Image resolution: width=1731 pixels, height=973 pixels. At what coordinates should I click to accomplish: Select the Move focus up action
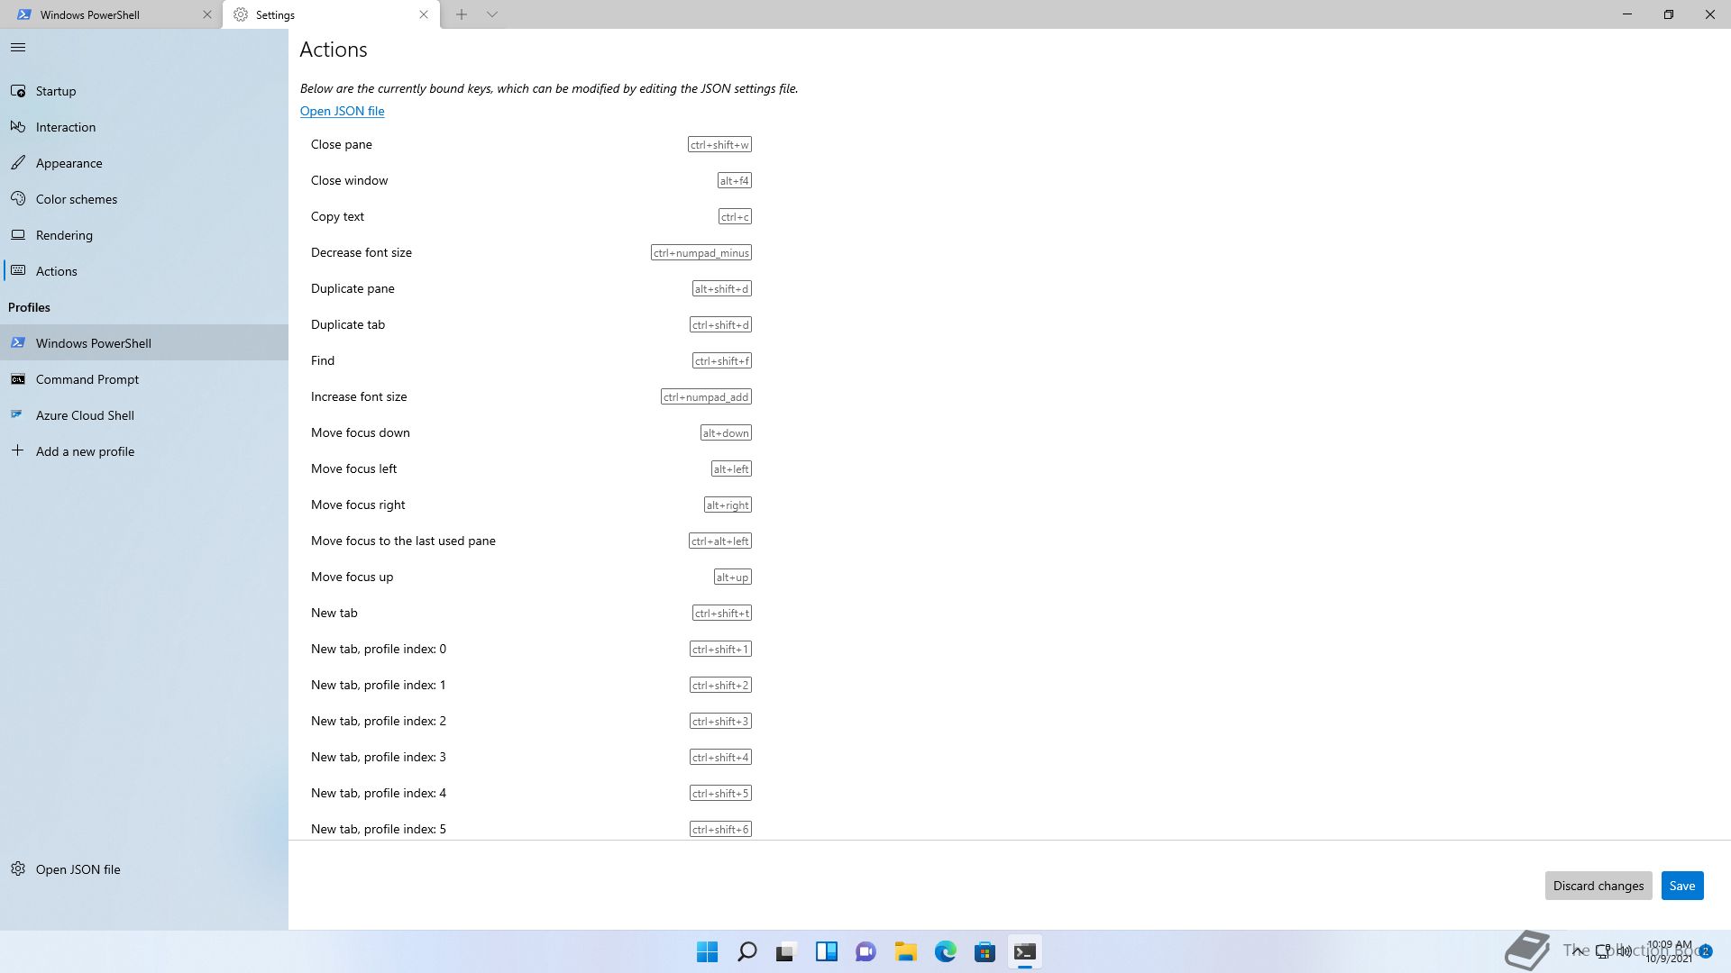pyautogui.click(x=531, y=577)
